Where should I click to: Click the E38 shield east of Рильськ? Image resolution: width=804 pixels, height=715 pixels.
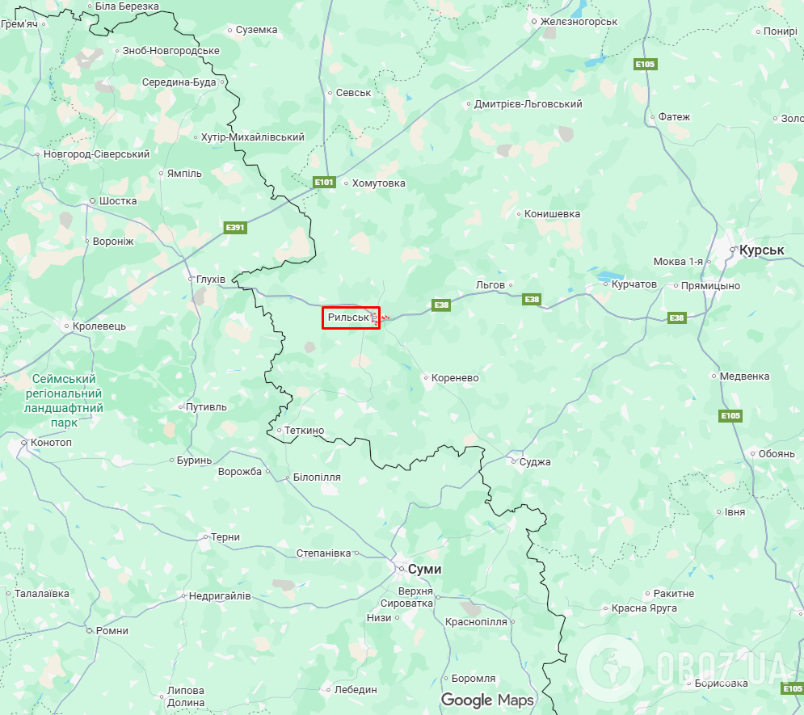pos(441,305)
